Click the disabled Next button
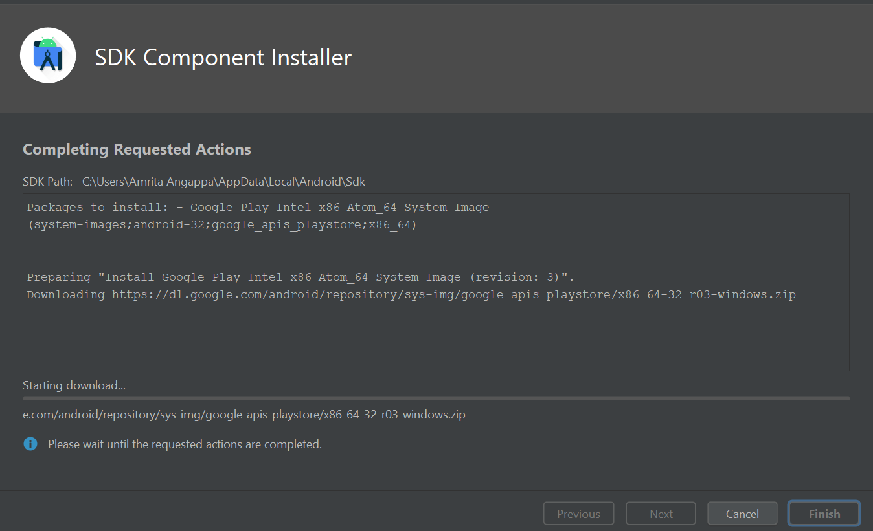Image resolution: width=873 pixels, height=531 pixels. click(660, 513)
